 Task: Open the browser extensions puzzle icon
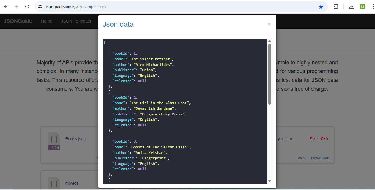click(x=336, y=7)
